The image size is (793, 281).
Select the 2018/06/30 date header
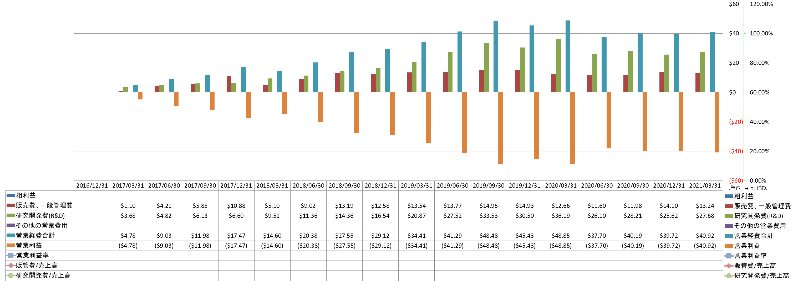[308, 185]
